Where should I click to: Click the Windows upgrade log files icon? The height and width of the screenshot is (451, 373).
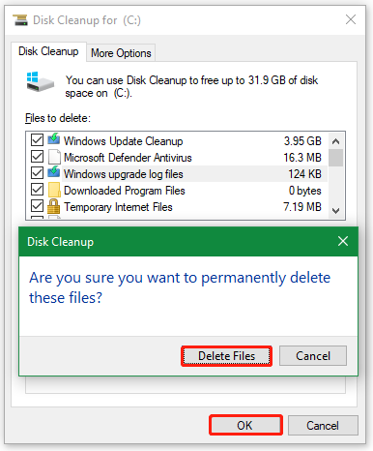point(54,172)
